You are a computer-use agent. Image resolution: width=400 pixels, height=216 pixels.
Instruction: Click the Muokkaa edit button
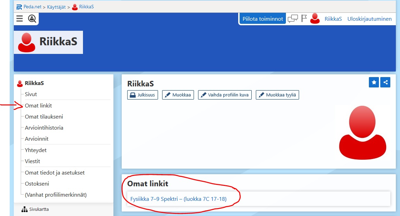coord(178,95)
